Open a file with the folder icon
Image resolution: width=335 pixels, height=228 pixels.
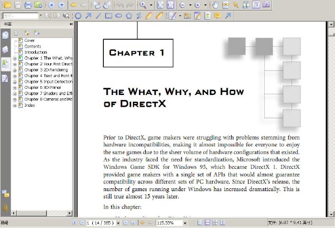(x=8, y=4)
